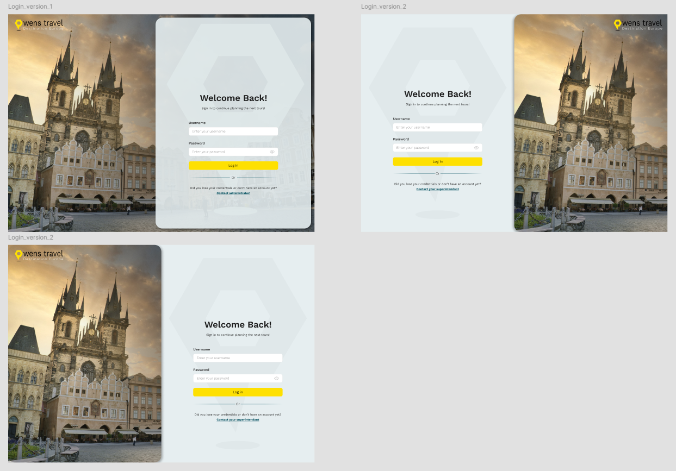This screenshot has width=676, height=471.
Task: Open the Contact administrator! link
Action: pyautogui.click(x=233, y=193)
